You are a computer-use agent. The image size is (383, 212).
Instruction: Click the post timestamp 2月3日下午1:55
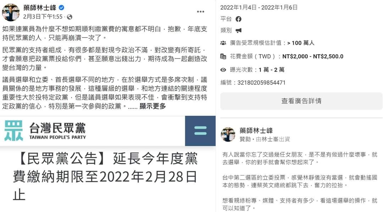[43, 17]
